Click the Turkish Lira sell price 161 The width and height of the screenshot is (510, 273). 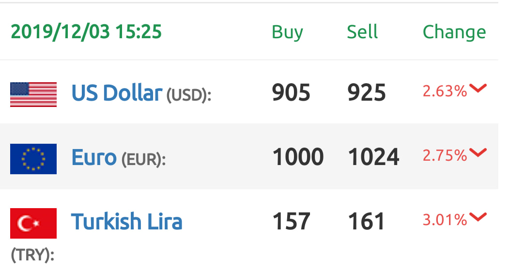tap(366, 221)
